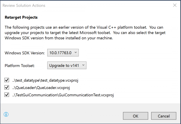The width and height of the screenshot is (181, 124).
Task: Click the blue information icon
Action: coord(6,114)
